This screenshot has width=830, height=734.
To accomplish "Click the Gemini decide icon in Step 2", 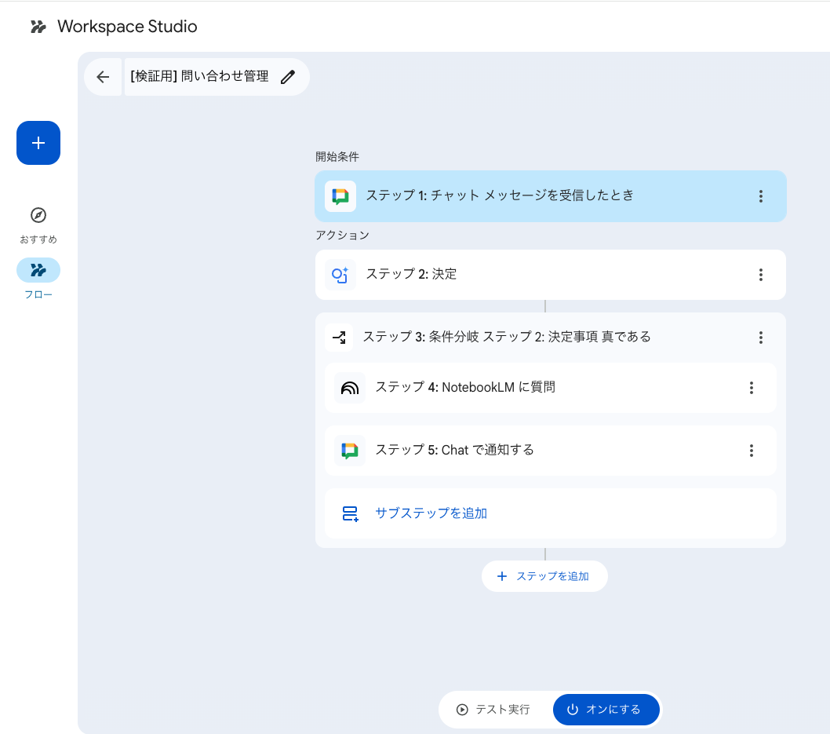I will click(x=340, y=275).
